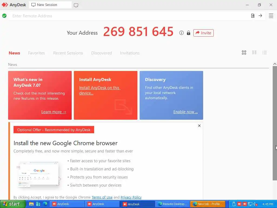Click the quick launch icon between folder and Edge
Image resolution: width=277 pixels, height=208 pixels.
tap(38, 204)
